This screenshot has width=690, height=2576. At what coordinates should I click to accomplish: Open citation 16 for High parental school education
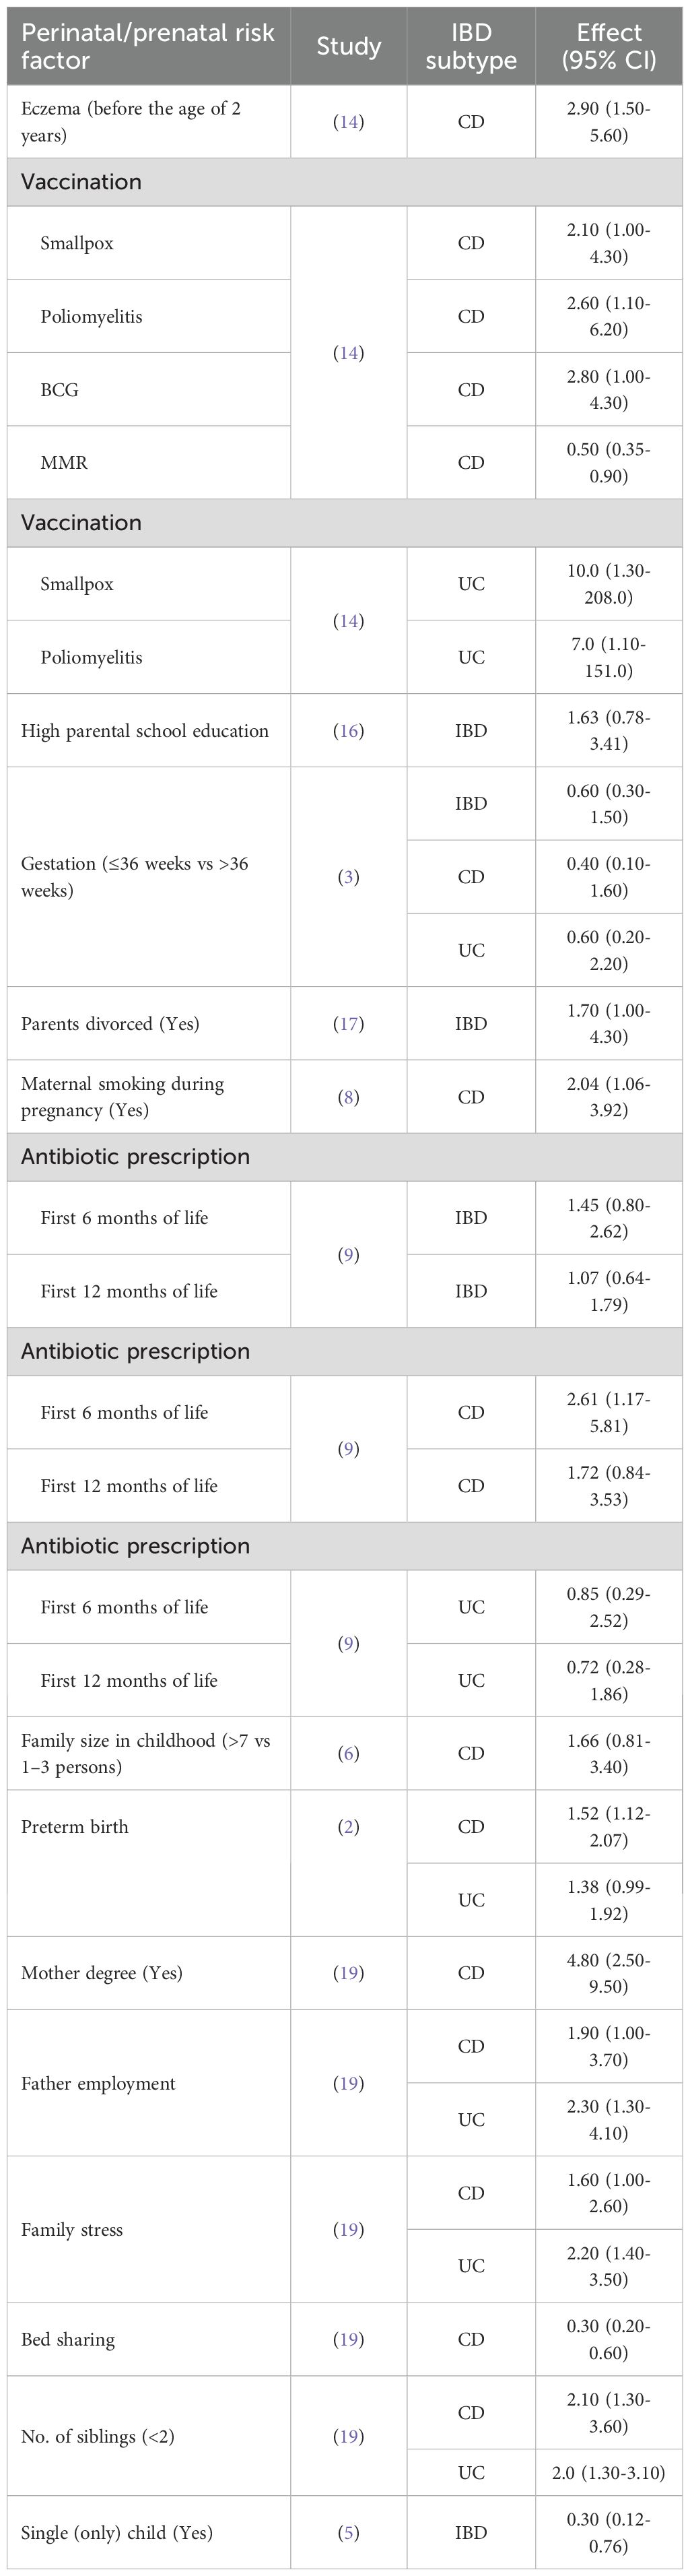click(348, 731)
